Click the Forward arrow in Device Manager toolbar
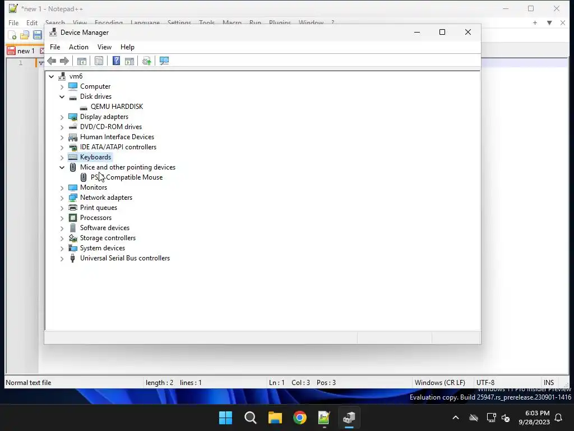 click(64, 61)
